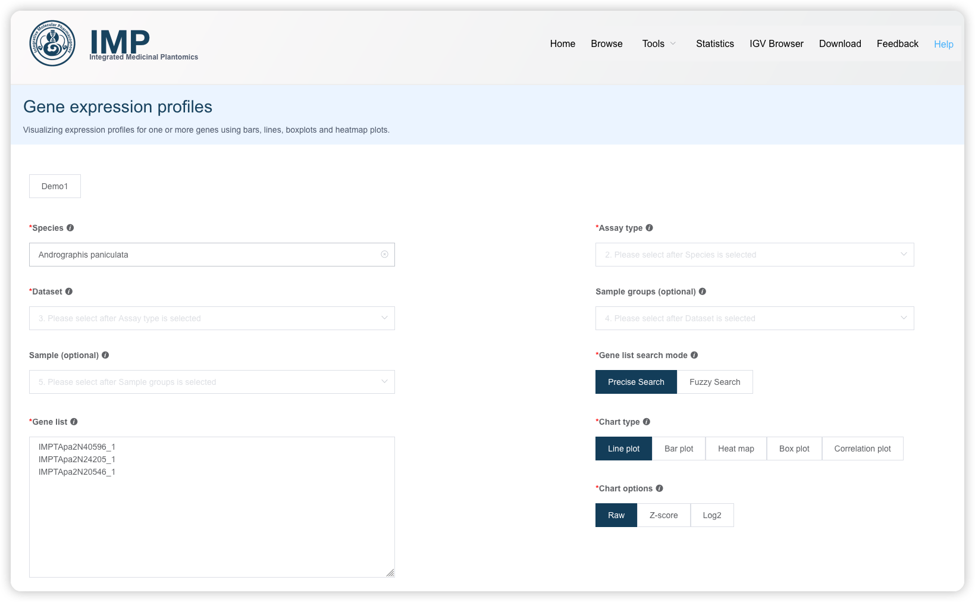The height and width of the screenshot is (602, 975).
Task: Select the Z-score chart option
Action: [x=663, y=515]
